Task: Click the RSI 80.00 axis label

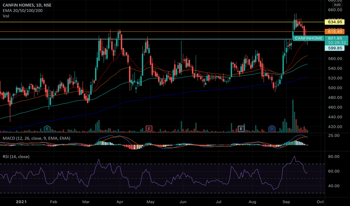Action: click(334, 157)
